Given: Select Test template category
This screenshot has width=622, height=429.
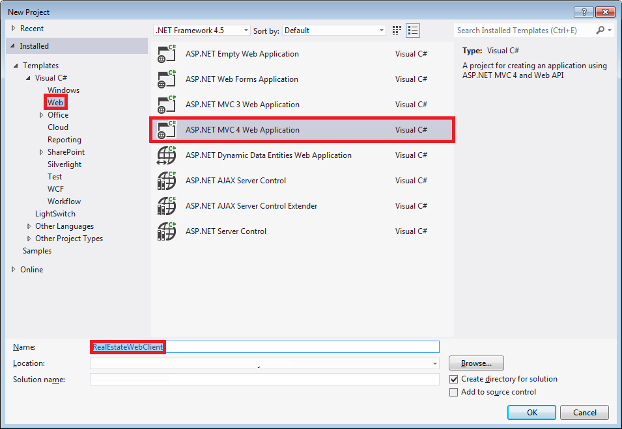Looking at the screenshot, I should [55, 177].
